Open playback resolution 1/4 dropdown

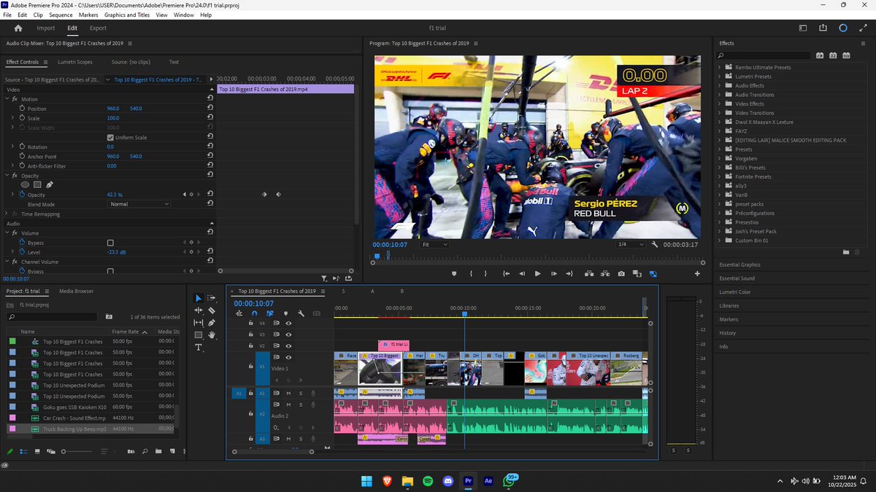631,245
